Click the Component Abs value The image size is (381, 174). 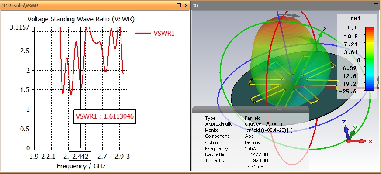[249, 136]
